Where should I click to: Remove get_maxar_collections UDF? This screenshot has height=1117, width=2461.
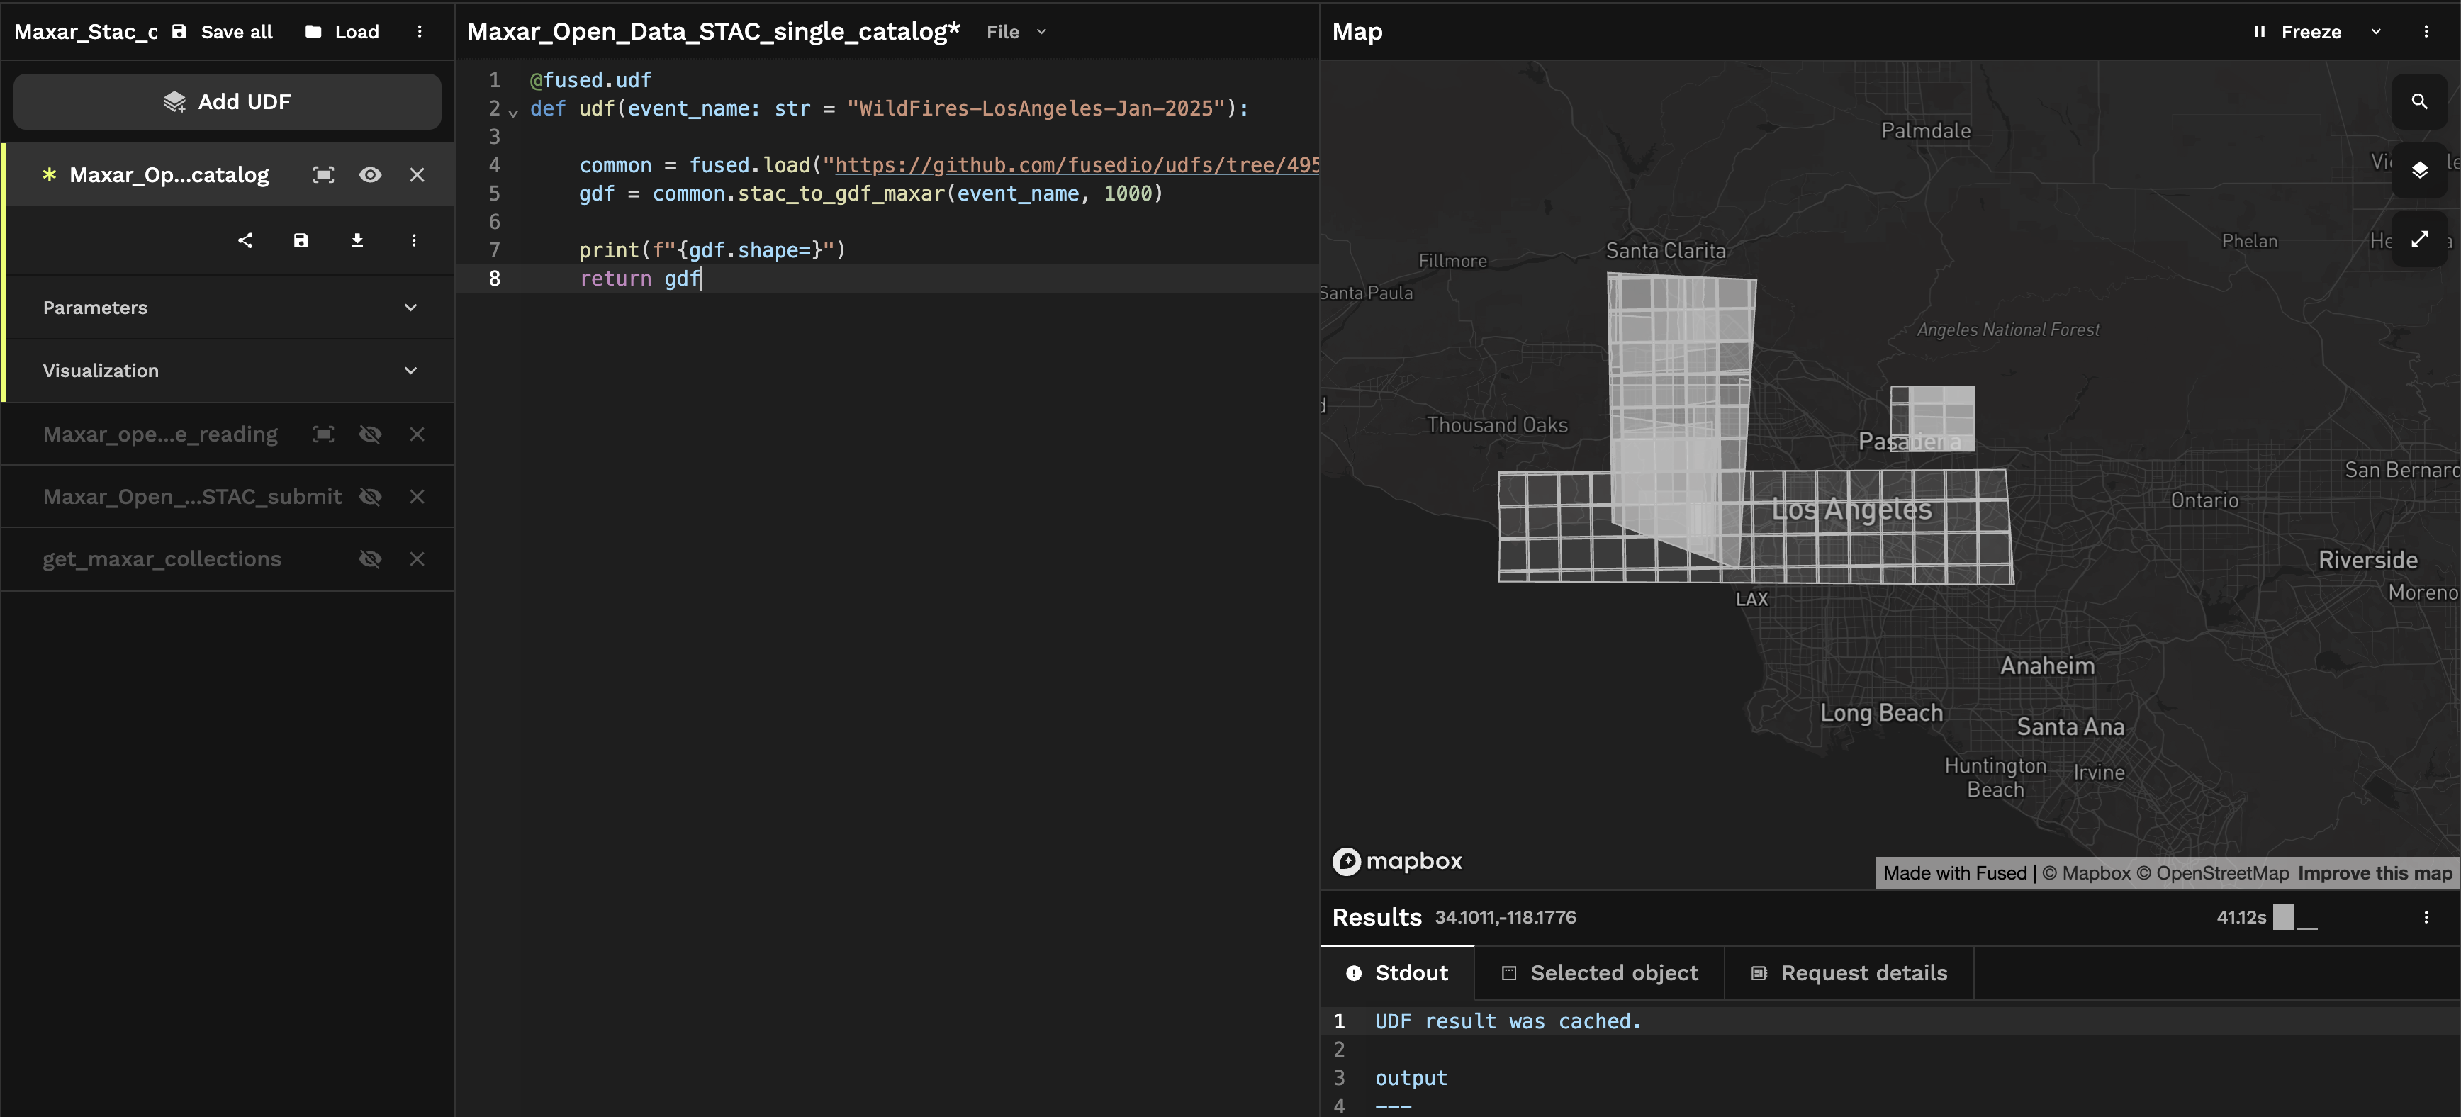(417, 559)
